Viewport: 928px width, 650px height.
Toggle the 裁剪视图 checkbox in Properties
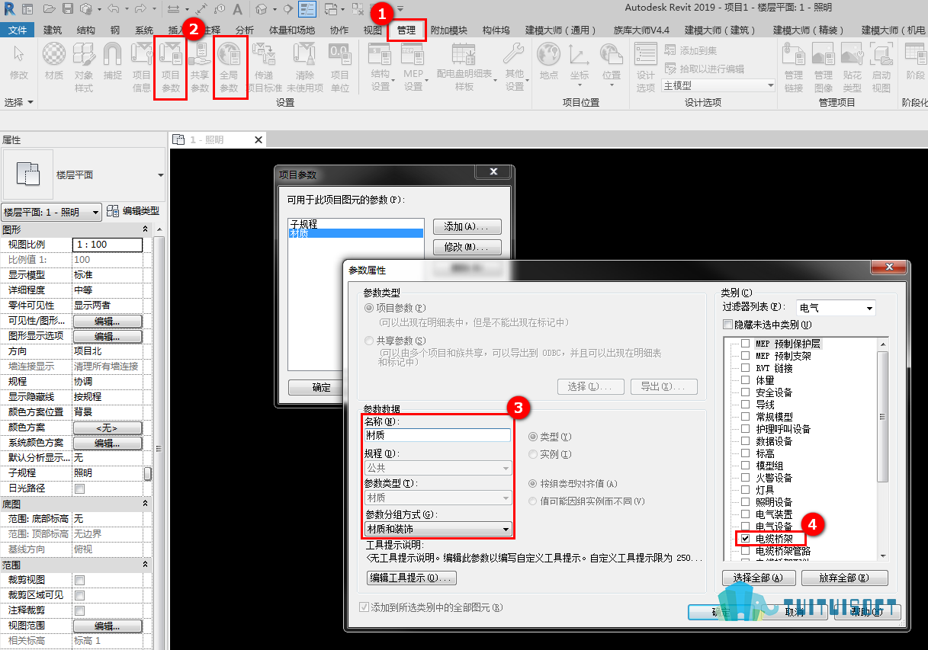tap(79, 580)
